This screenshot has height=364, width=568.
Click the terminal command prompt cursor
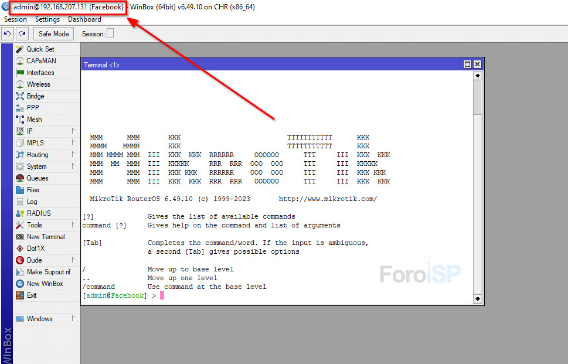(162, 295)
